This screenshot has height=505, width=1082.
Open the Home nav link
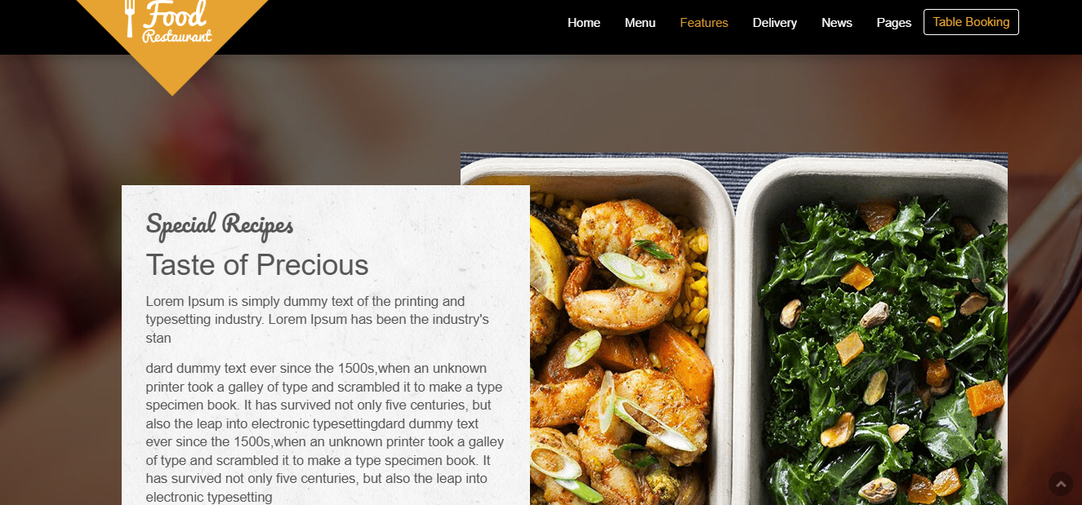[x=584, y=23]
